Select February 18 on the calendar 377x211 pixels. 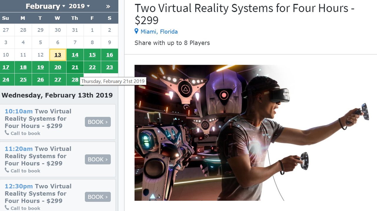[x=23, y=67]
